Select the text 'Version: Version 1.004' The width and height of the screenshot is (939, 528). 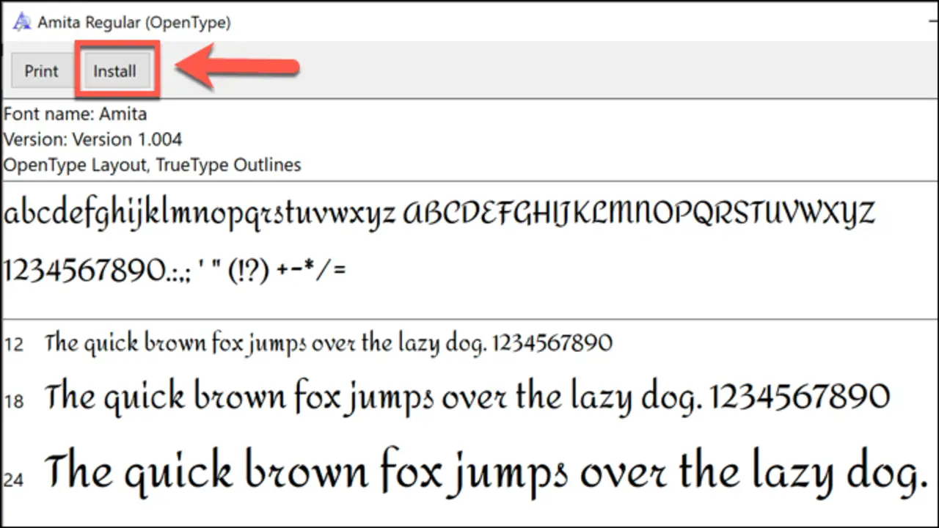pos(93,139)
